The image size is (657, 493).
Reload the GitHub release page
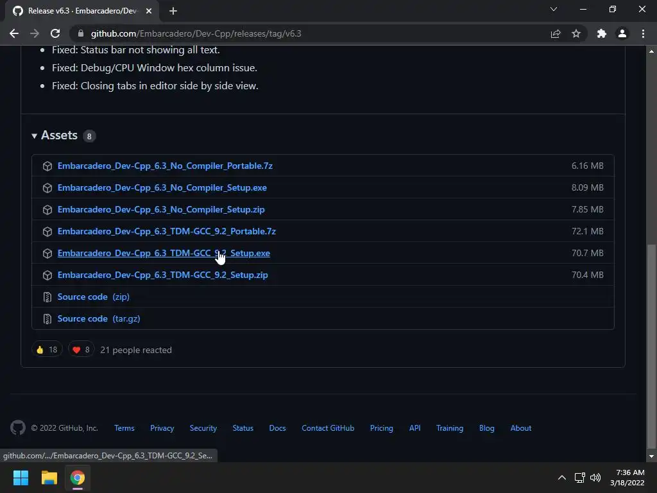point(55,33)
